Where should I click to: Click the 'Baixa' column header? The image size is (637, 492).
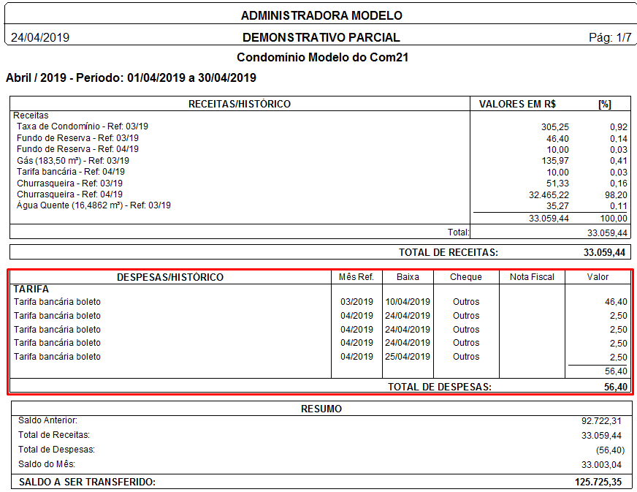click(x=408, y=277)
